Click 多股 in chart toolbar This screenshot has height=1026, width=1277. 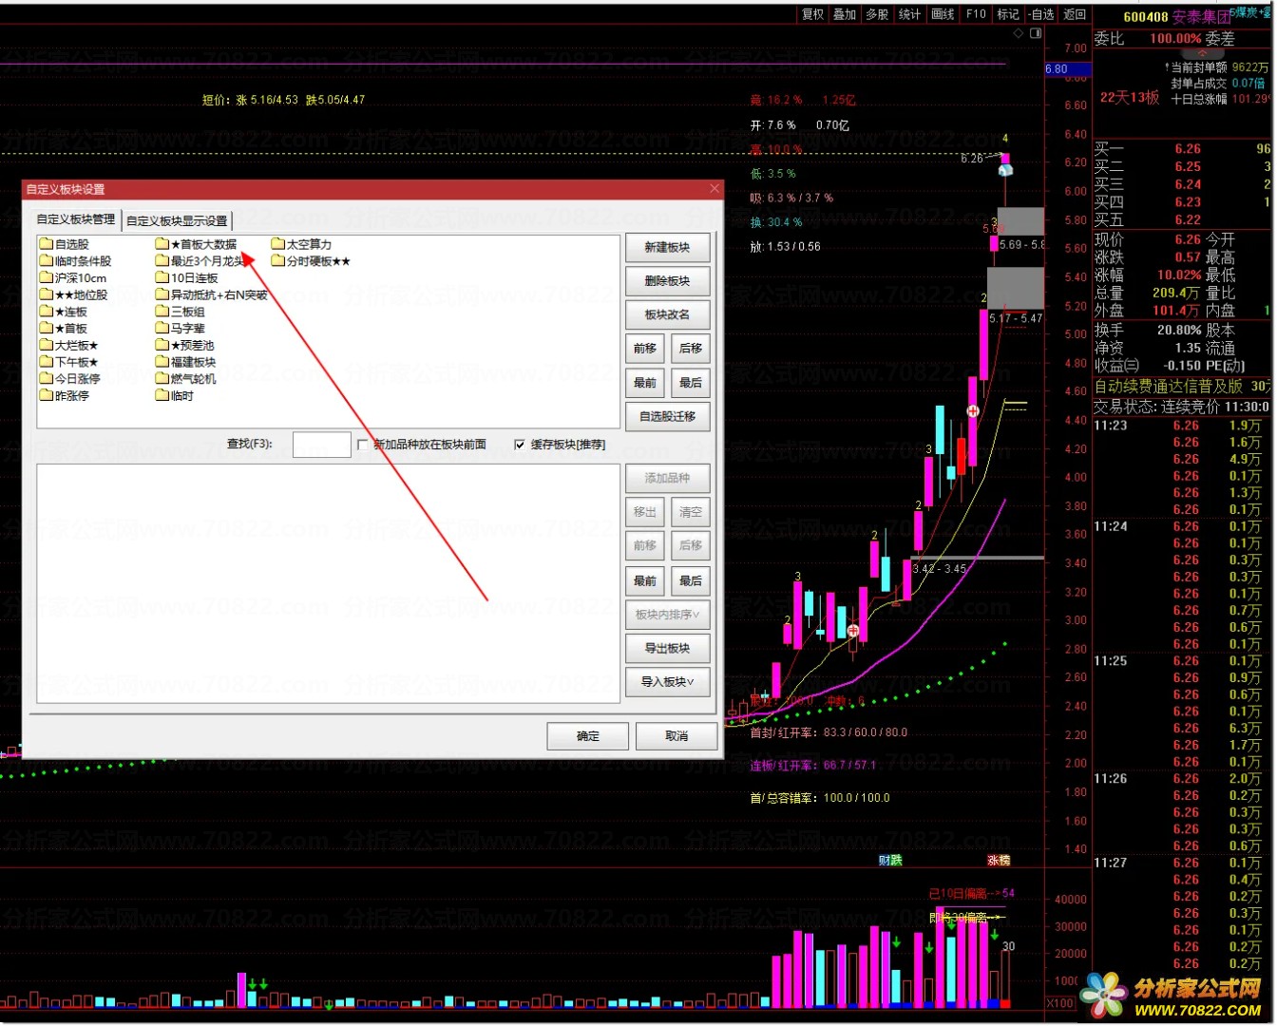877,14
